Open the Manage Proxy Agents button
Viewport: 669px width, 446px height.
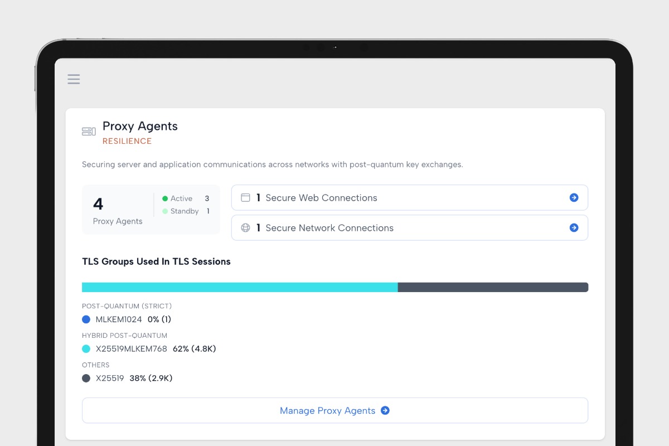coord(335,410)
